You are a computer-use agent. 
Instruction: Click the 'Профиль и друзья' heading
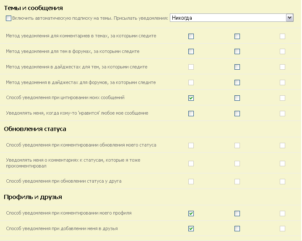coord(33,197)
